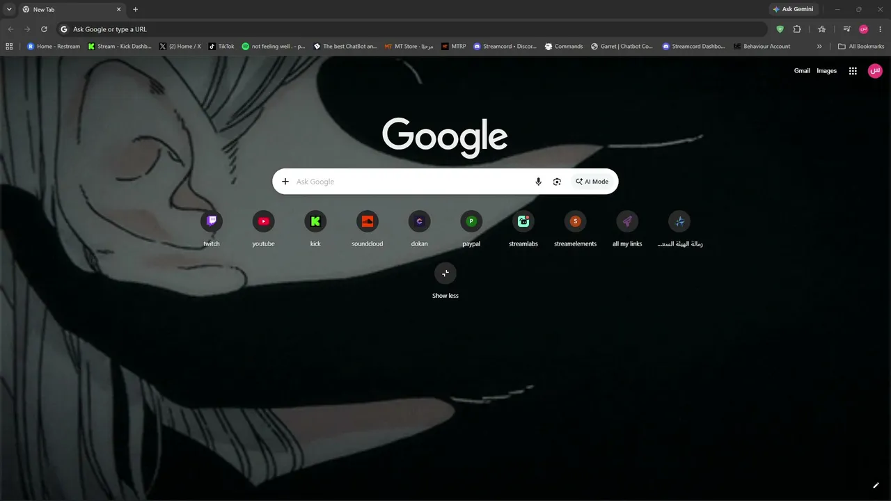Open The best ChatBot bookmark

tap(345, 47)
